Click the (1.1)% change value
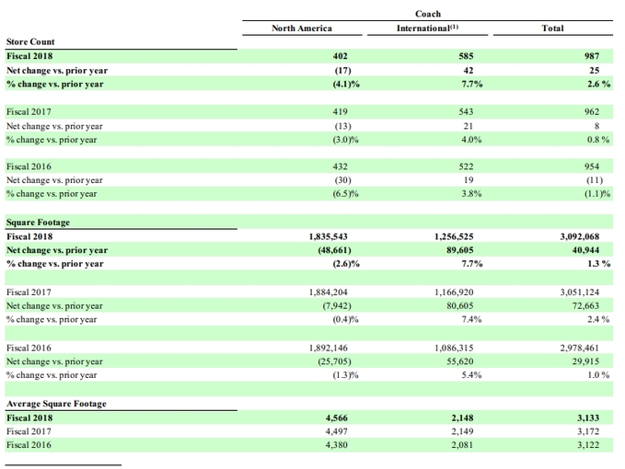 click(597, 194)
